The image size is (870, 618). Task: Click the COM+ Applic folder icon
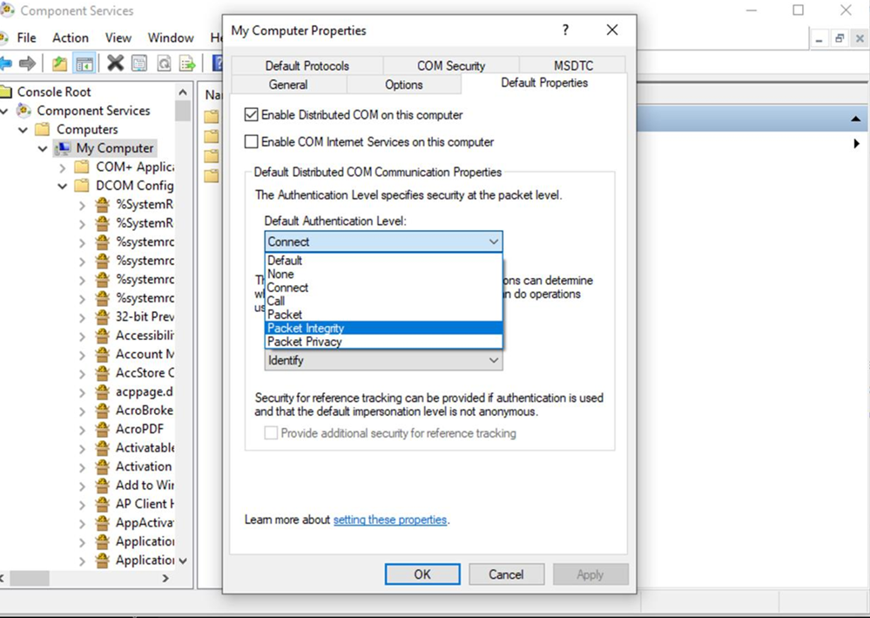(x=82, y=166)
